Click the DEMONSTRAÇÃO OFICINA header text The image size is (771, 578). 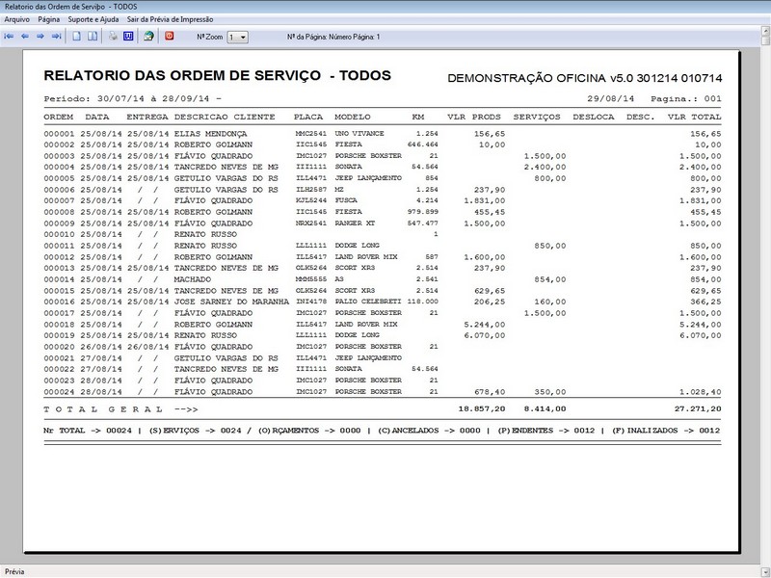click(x=585, y=78)
